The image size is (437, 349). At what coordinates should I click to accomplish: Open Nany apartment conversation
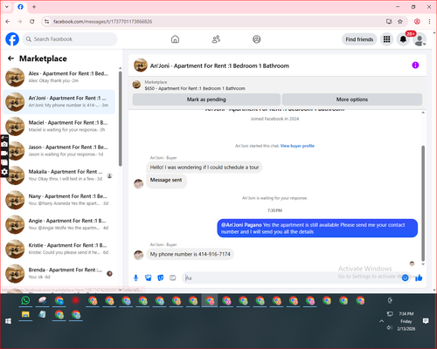[59, 200]
